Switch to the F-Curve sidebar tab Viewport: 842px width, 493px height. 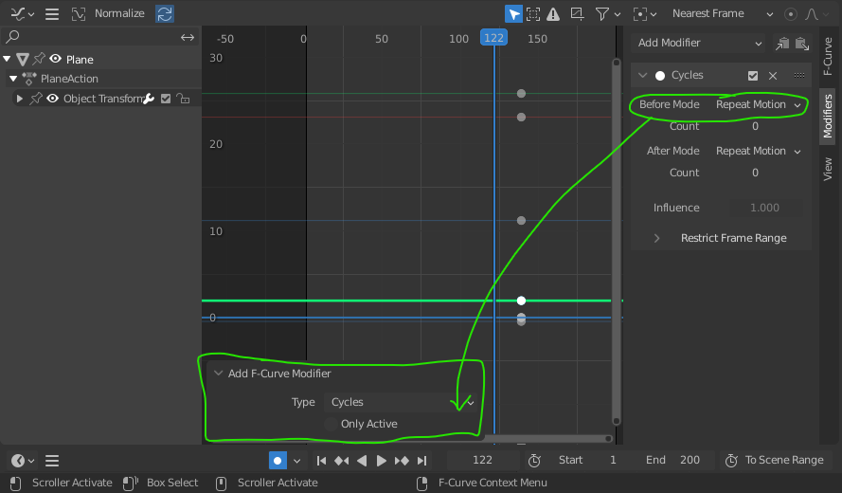coord(828,57)
